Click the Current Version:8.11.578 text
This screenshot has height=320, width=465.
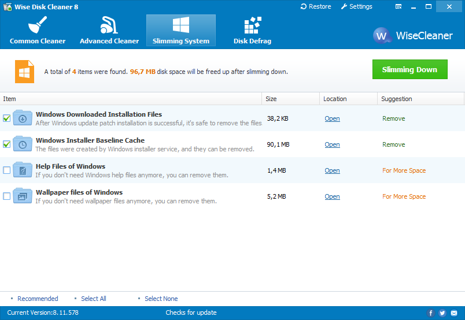pyautogui.click(x=43, y=312)
